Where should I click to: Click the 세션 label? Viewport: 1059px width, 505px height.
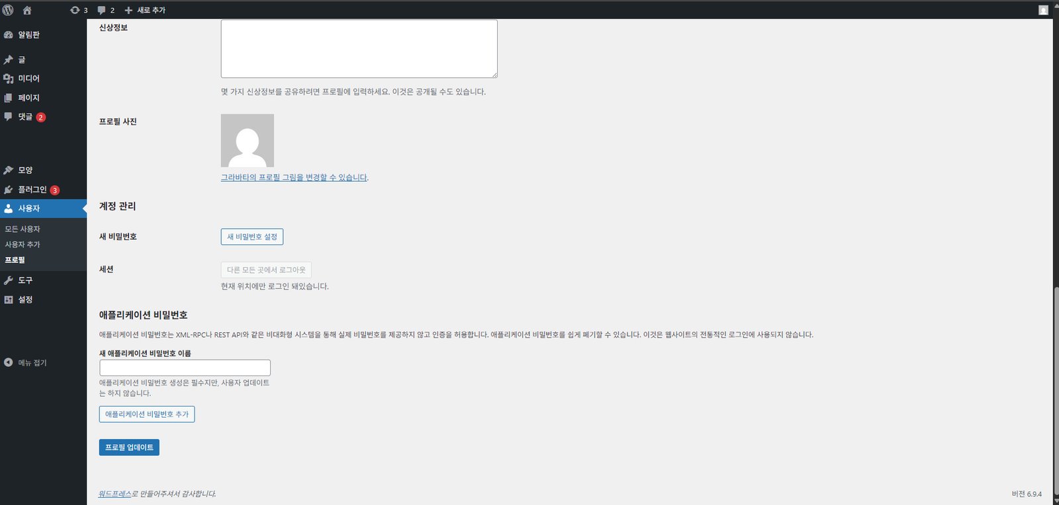107,269
